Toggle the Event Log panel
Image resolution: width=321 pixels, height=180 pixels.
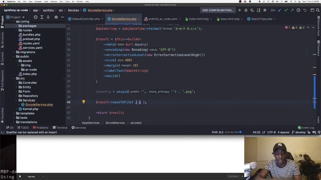pyautogui.click(x=306, y=127)
